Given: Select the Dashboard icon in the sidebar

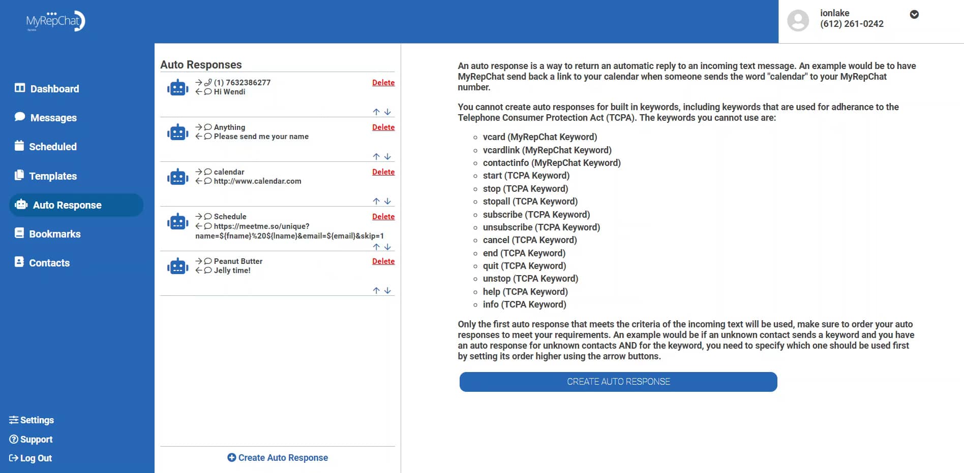Looking at the screenshot, I should pos(19,88).
